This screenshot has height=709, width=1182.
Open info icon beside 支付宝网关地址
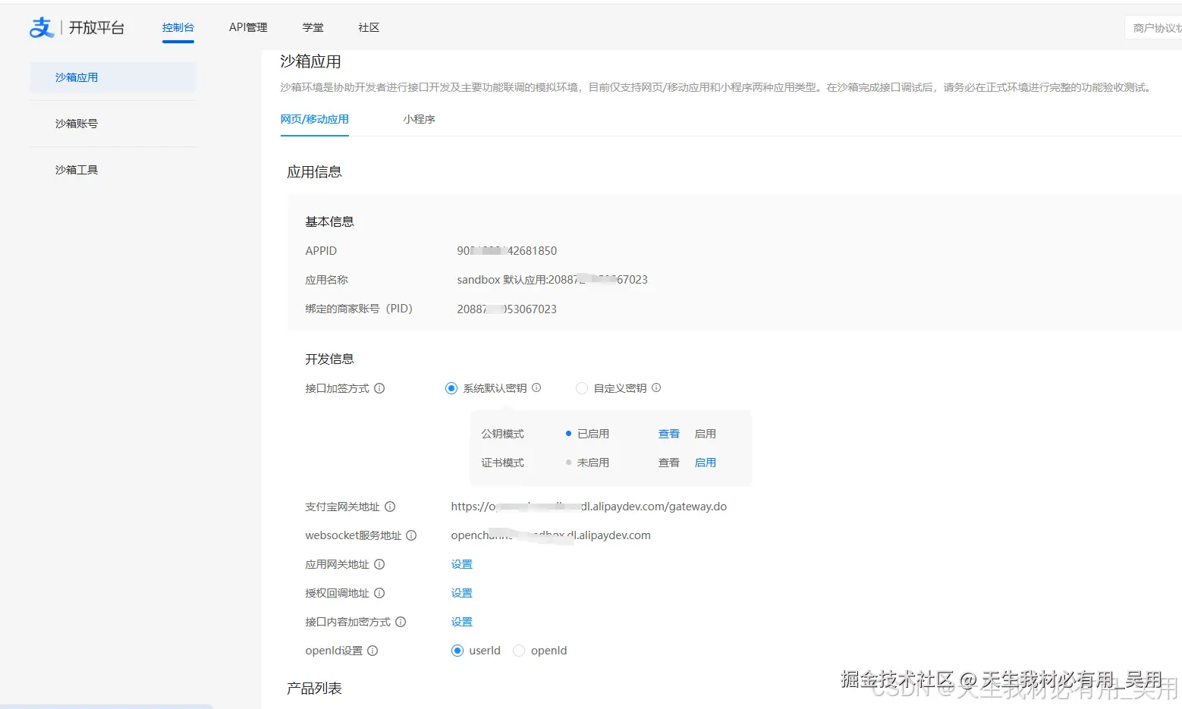click(390, 507)
